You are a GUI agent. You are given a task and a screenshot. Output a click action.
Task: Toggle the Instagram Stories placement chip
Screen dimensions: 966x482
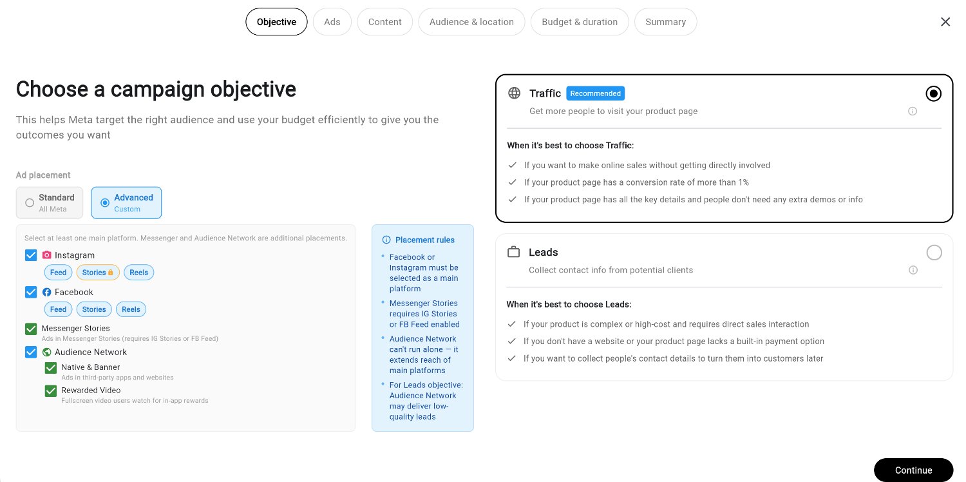(98, 273)
